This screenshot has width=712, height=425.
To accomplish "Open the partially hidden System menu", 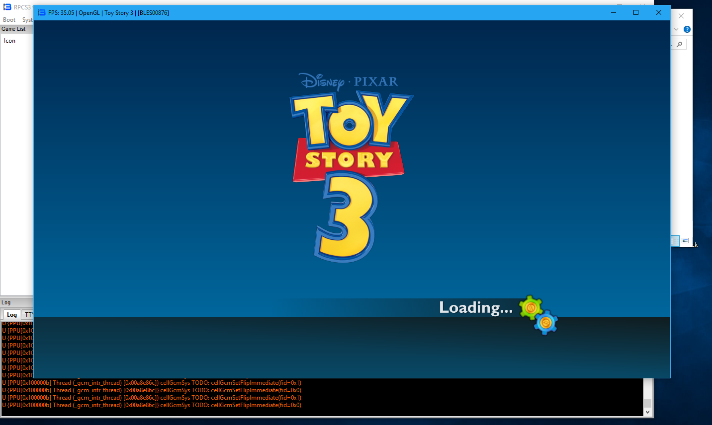I will pyautogui.click(x=27, y=20).
